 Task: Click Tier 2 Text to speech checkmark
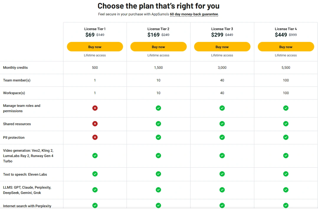click(158, 174)
